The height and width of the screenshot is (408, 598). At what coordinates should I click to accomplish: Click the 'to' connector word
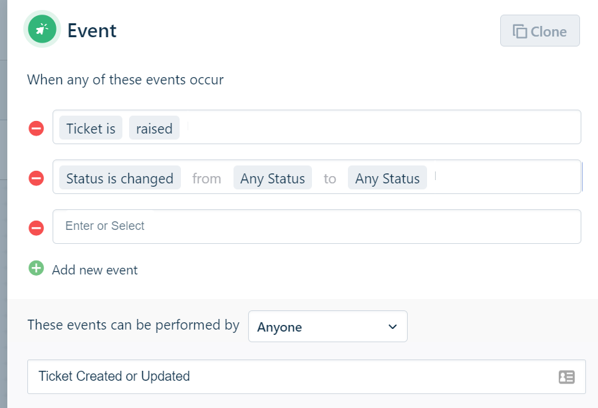330,178
